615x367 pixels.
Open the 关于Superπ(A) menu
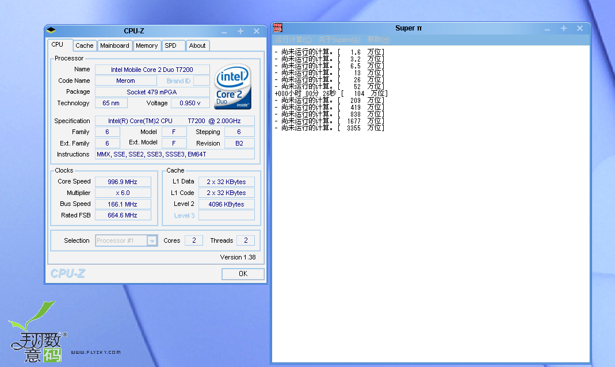[x=339, y=40]
